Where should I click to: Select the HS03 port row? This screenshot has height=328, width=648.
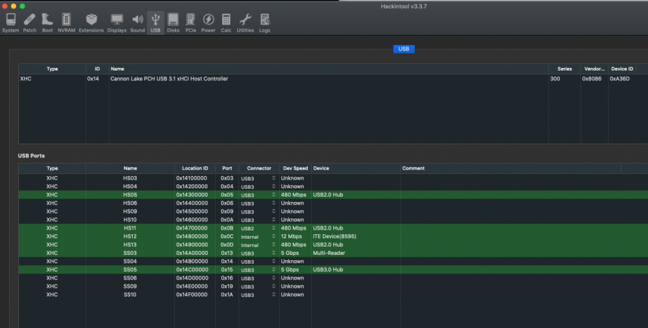(x=333, y=179)
